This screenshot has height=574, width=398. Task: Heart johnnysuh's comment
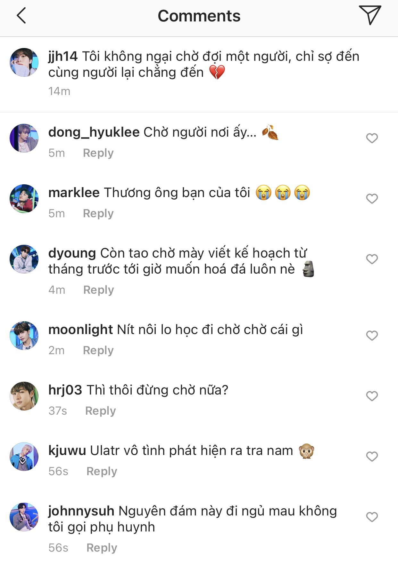tap(372, 517)
